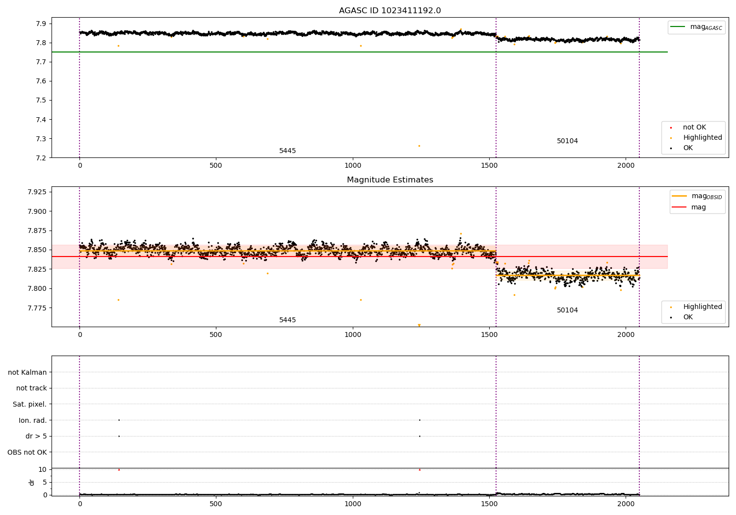Click y-axis tick '7.850' in Magnitude Estimates plot
This screenshot has height=515, width=736.
pyautogui.click(x=37, y=250)
